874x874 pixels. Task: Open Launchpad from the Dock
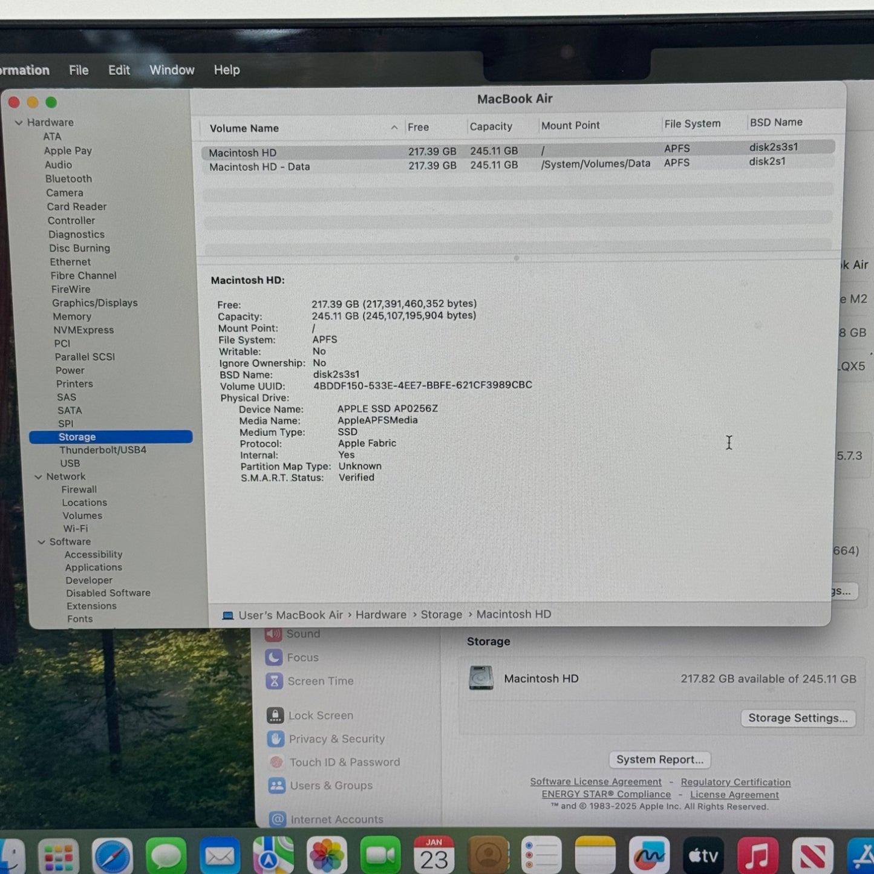pos(59,856)
